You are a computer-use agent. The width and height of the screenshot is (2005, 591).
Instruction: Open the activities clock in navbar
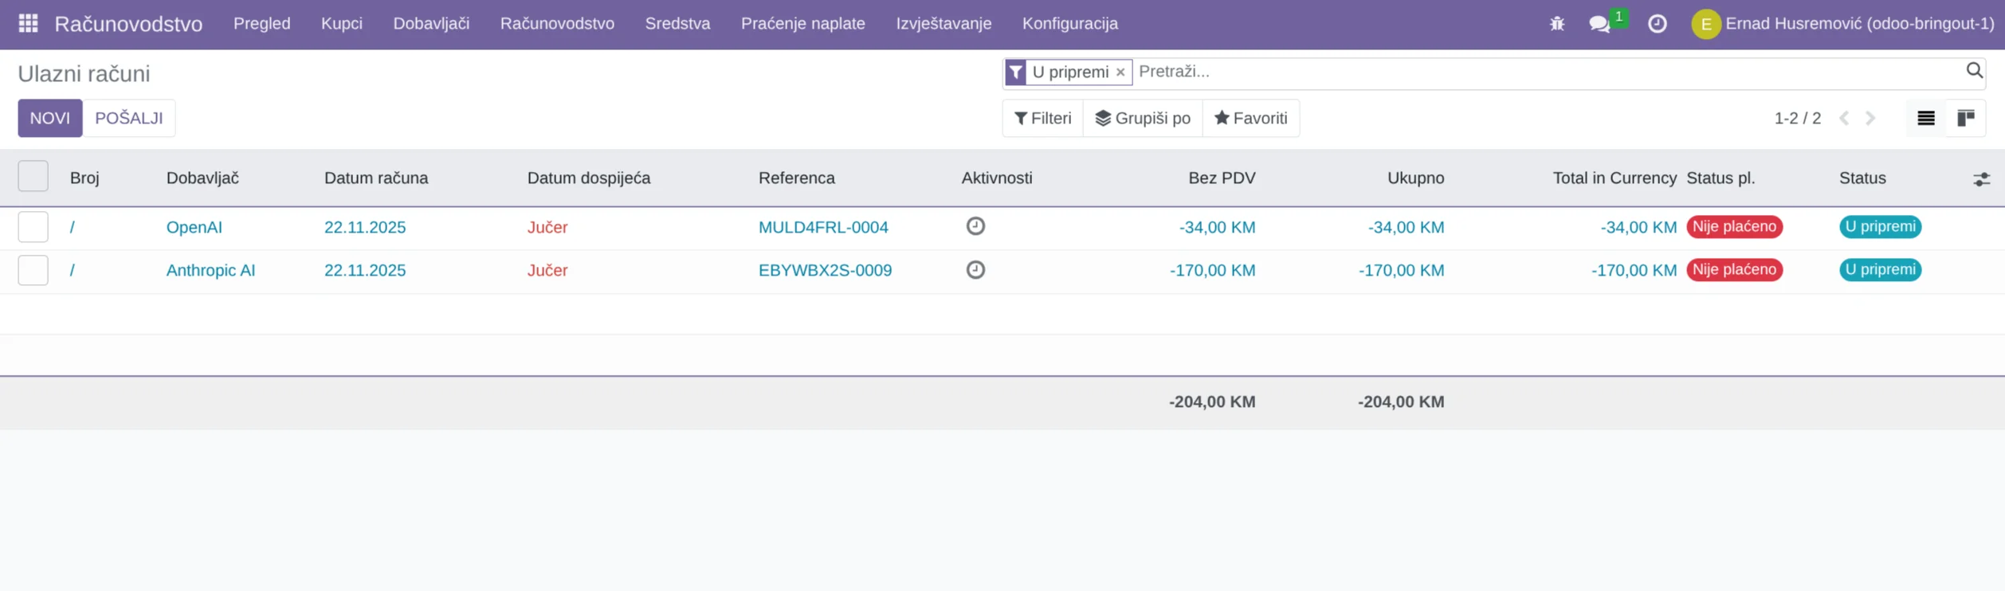[1657, 24]
